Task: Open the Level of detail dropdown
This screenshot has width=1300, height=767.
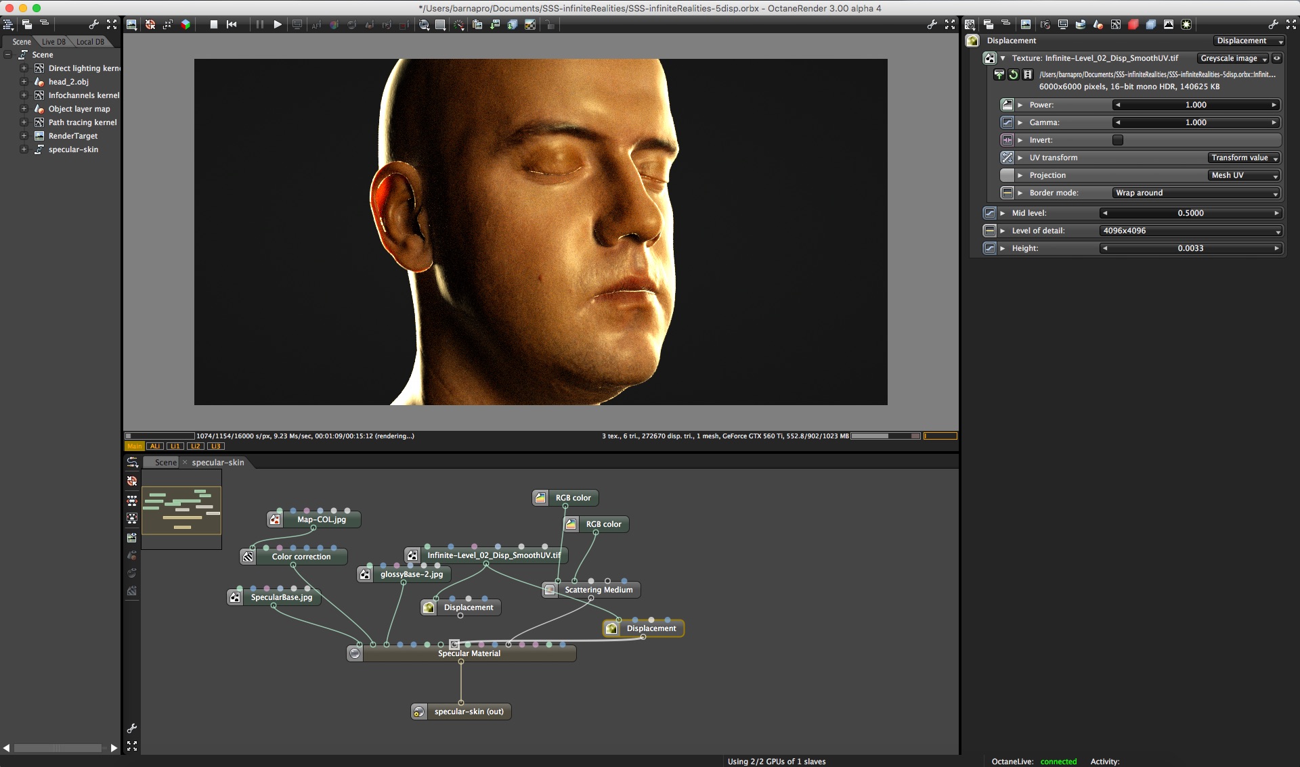Action: 1192,231
